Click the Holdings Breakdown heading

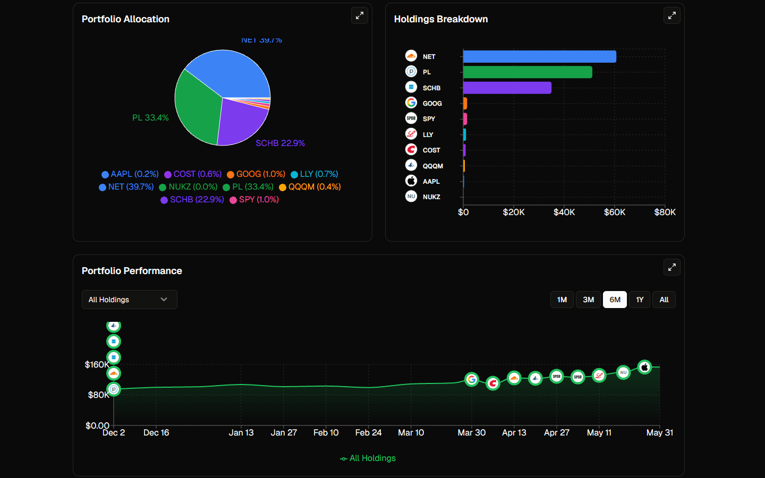pos(441,19)
